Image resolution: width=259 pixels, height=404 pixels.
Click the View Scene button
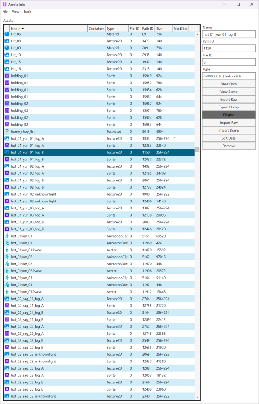click(x=229, y=92)
